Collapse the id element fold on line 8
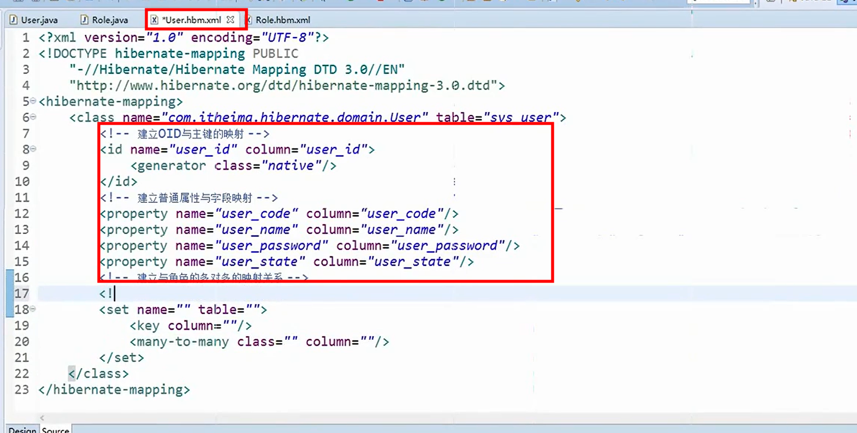This screenshot has width=857, height=433. (x=33, y=148)
